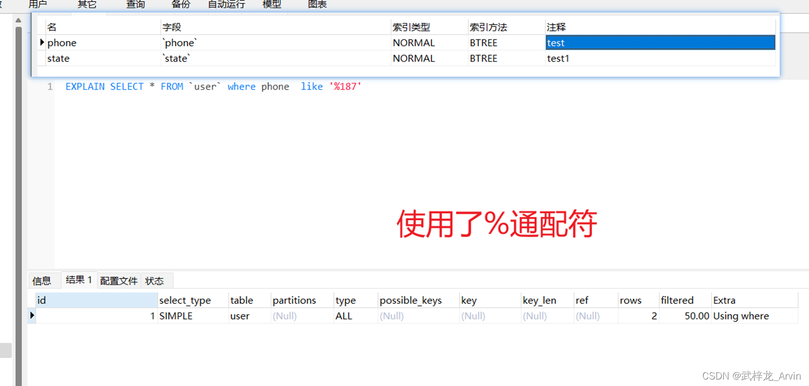This screenshot has height=386, width=809.
Task: Open the 用户 toolbar item
Action: 38,4
